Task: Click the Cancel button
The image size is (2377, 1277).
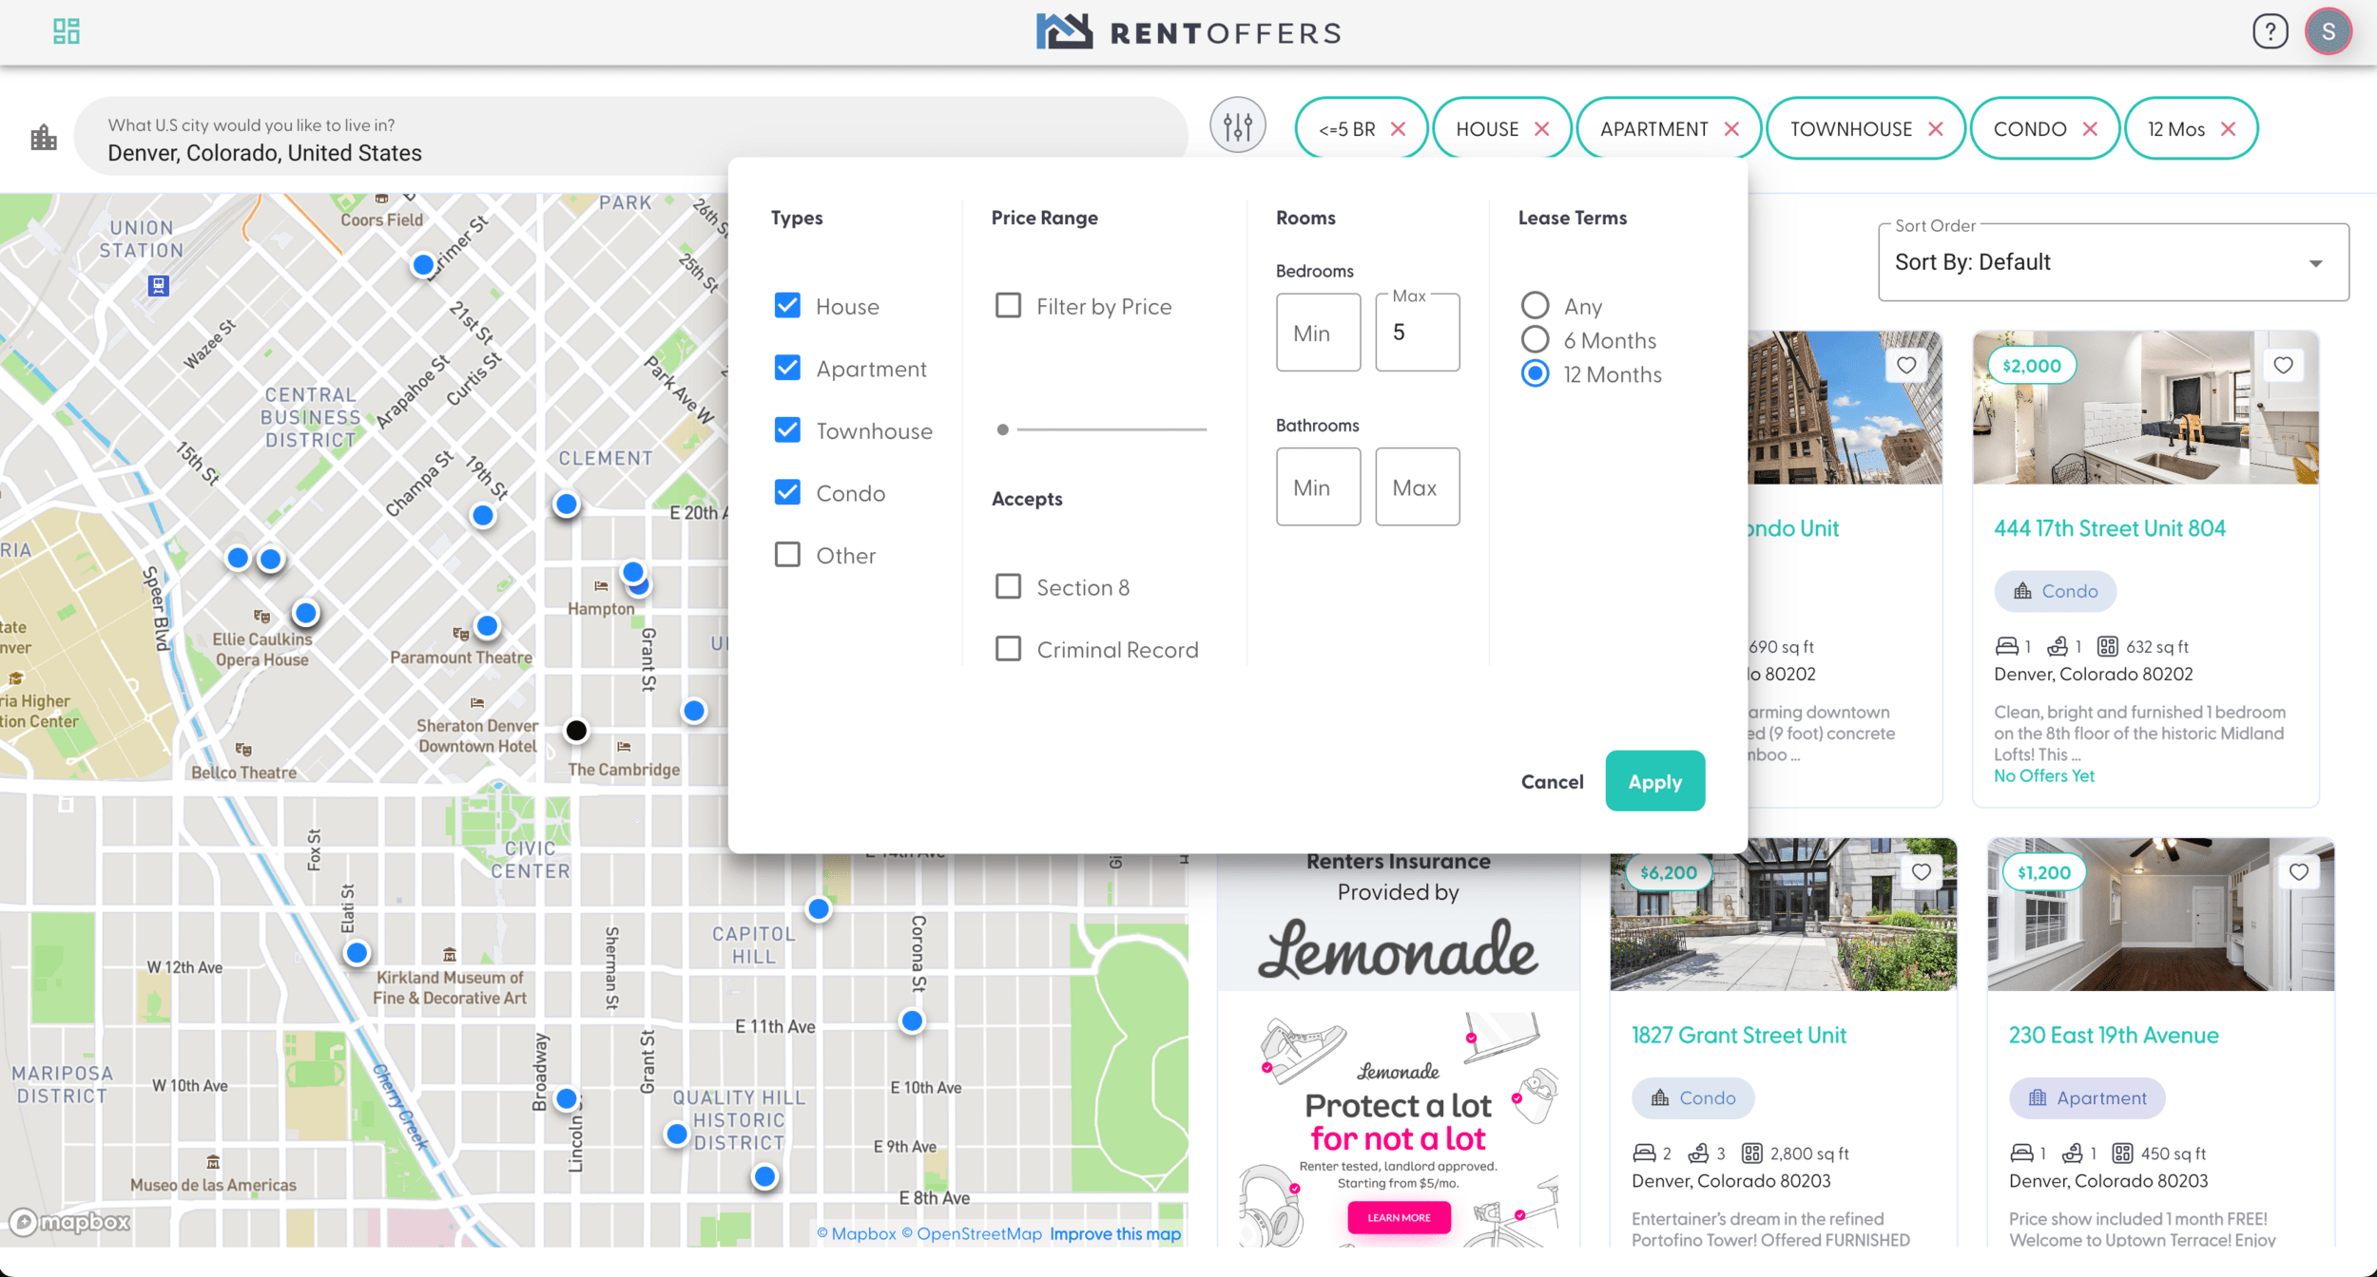Action: (x=1552, y=781)
